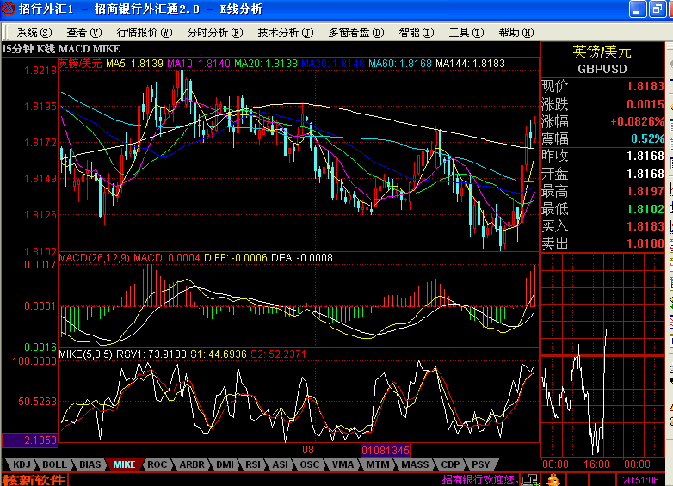Click the 卖出 value 1.8188
Image resolution: width=673 pixels, height=486 pixels.
click(x=645, y=243)
